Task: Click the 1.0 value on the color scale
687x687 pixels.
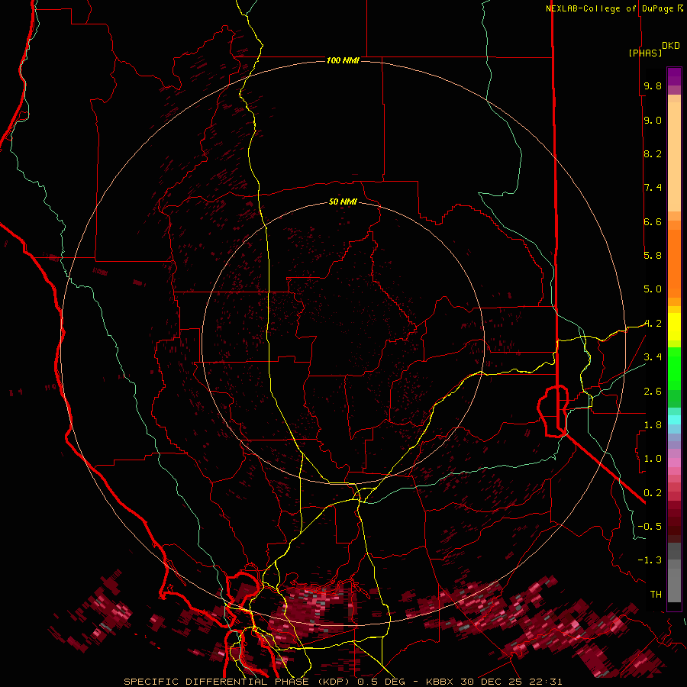Action: pos(653,459)
